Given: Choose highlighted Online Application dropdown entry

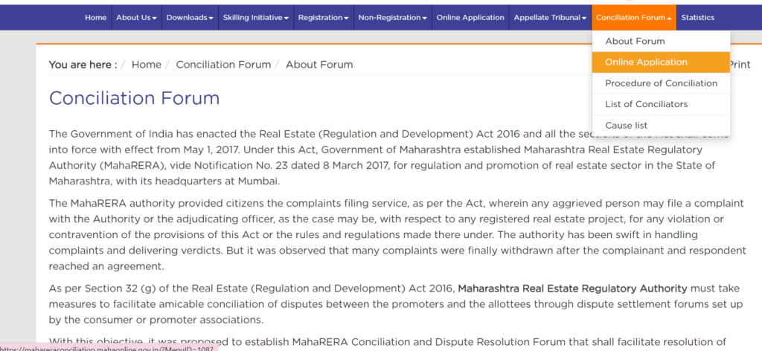Looking at the screenshot, I should (x=661, y=62).
